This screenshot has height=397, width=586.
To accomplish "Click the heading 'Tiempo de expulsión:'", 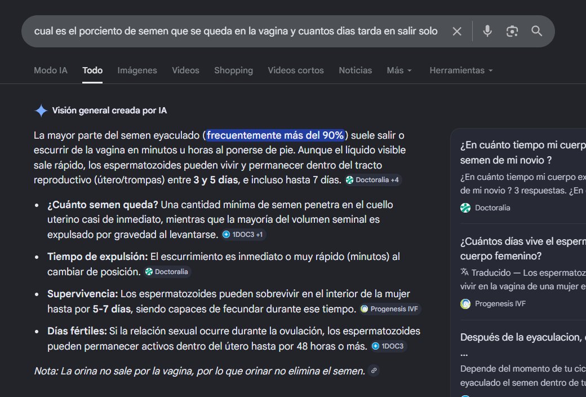I will pyautogui.click(x=97, y=257).
